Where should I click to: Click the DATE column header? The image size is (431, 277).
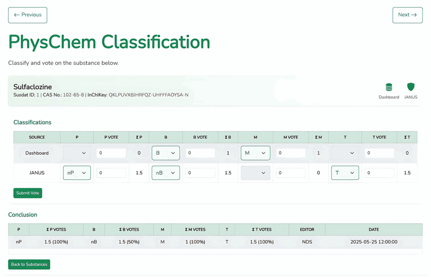coord(374,230)
